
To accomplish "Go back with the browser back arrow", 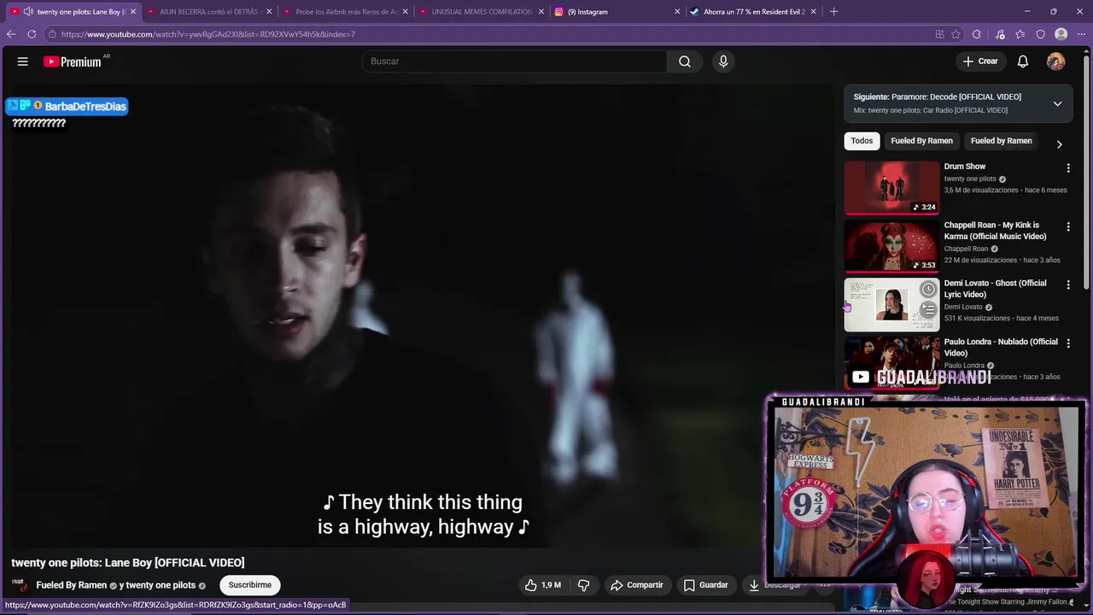I will coord(11,34).
